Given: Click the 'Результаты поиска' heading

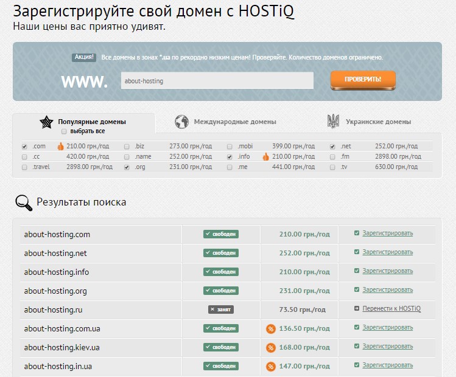Looking at the screenshot, I should click(82, 202).
